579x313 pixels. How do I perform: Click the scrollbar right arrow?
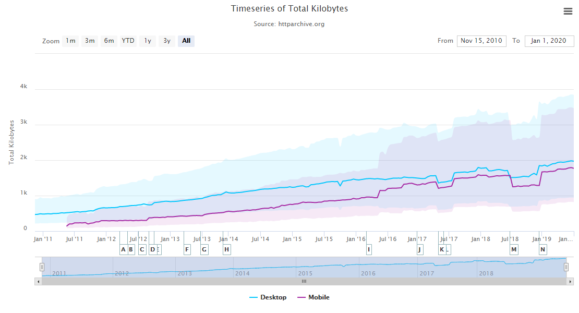pyautogui.click(x=570, y=281)
